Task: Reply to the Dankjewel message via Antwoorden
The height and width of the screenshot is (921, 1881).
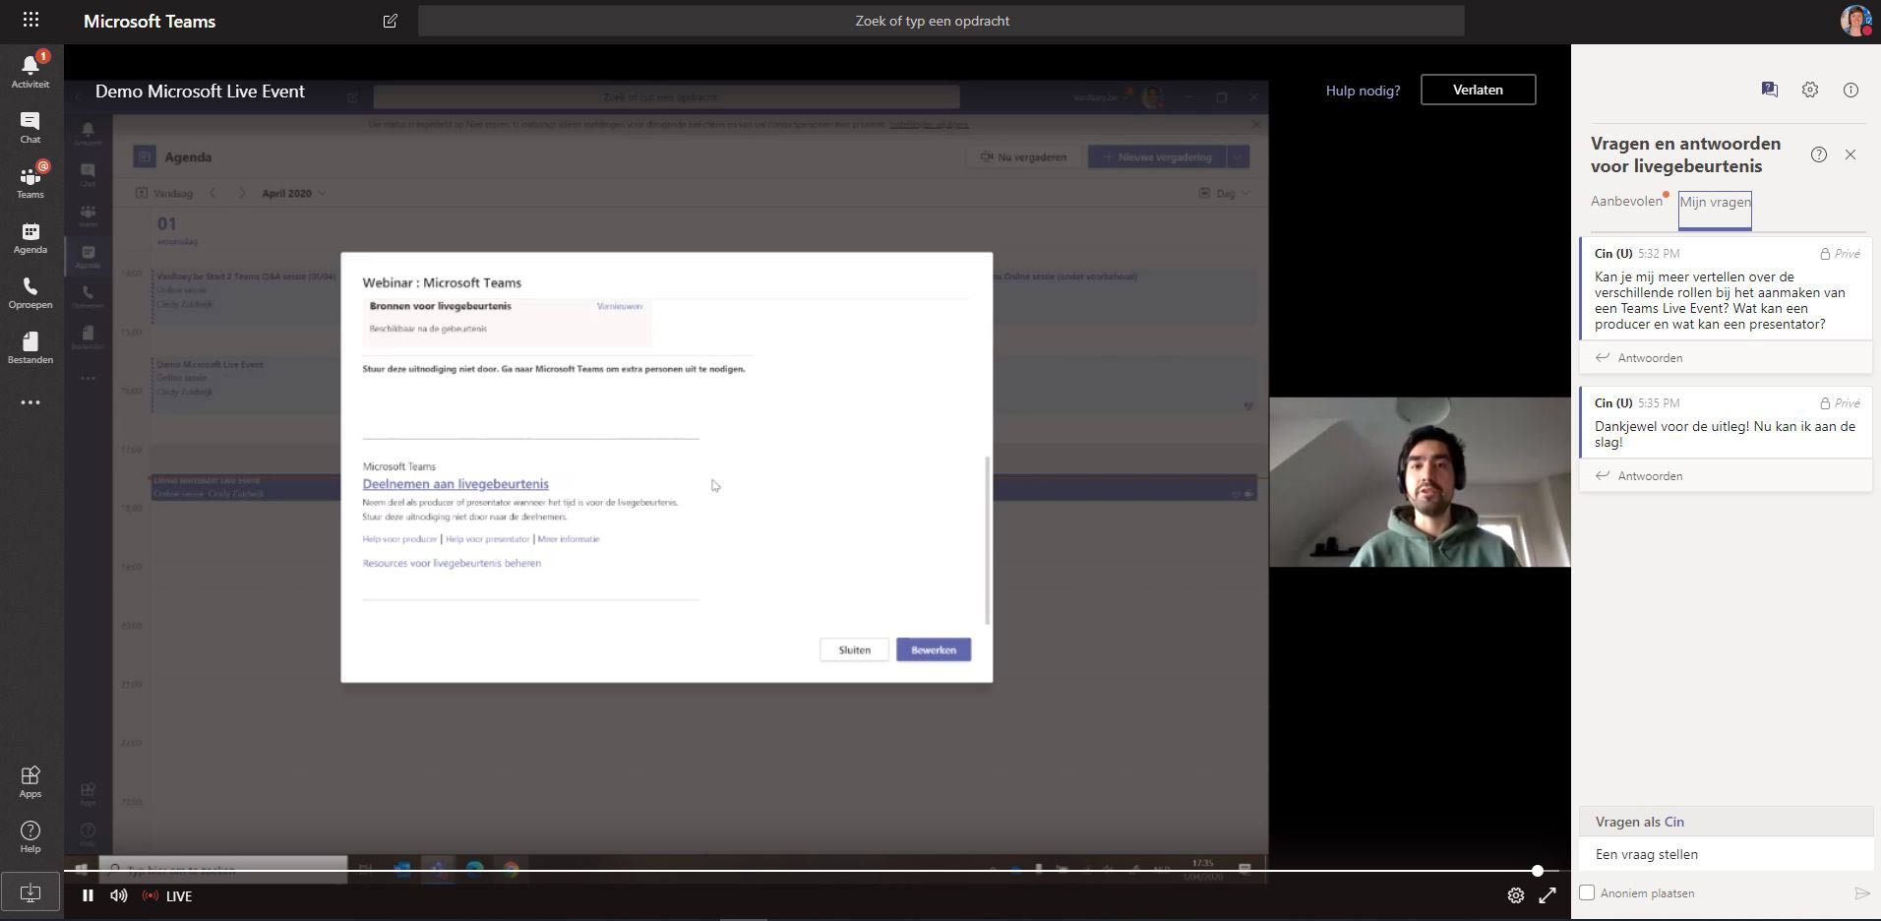Action: click(1650, 476)
